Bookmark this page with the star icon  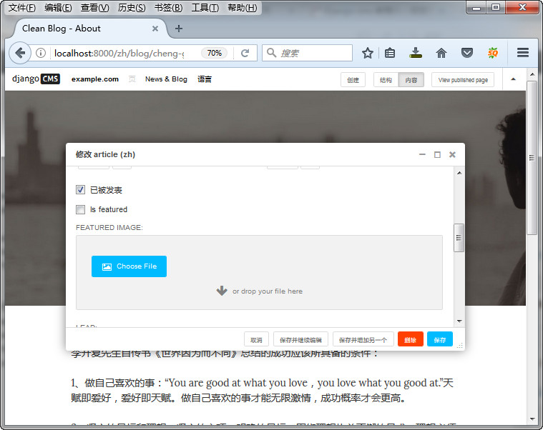368,54
